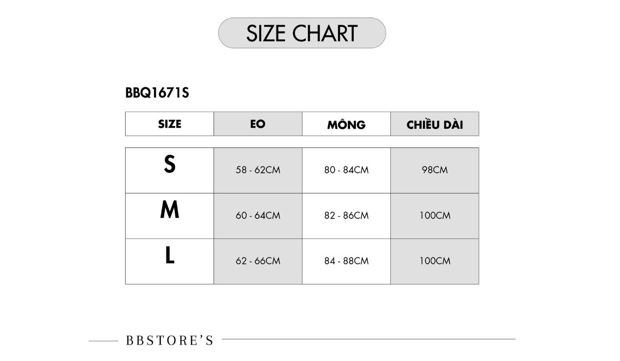Click the 84 - 88CM hip cell
This screenshot has height=361, width=620.
click(346, 261)
